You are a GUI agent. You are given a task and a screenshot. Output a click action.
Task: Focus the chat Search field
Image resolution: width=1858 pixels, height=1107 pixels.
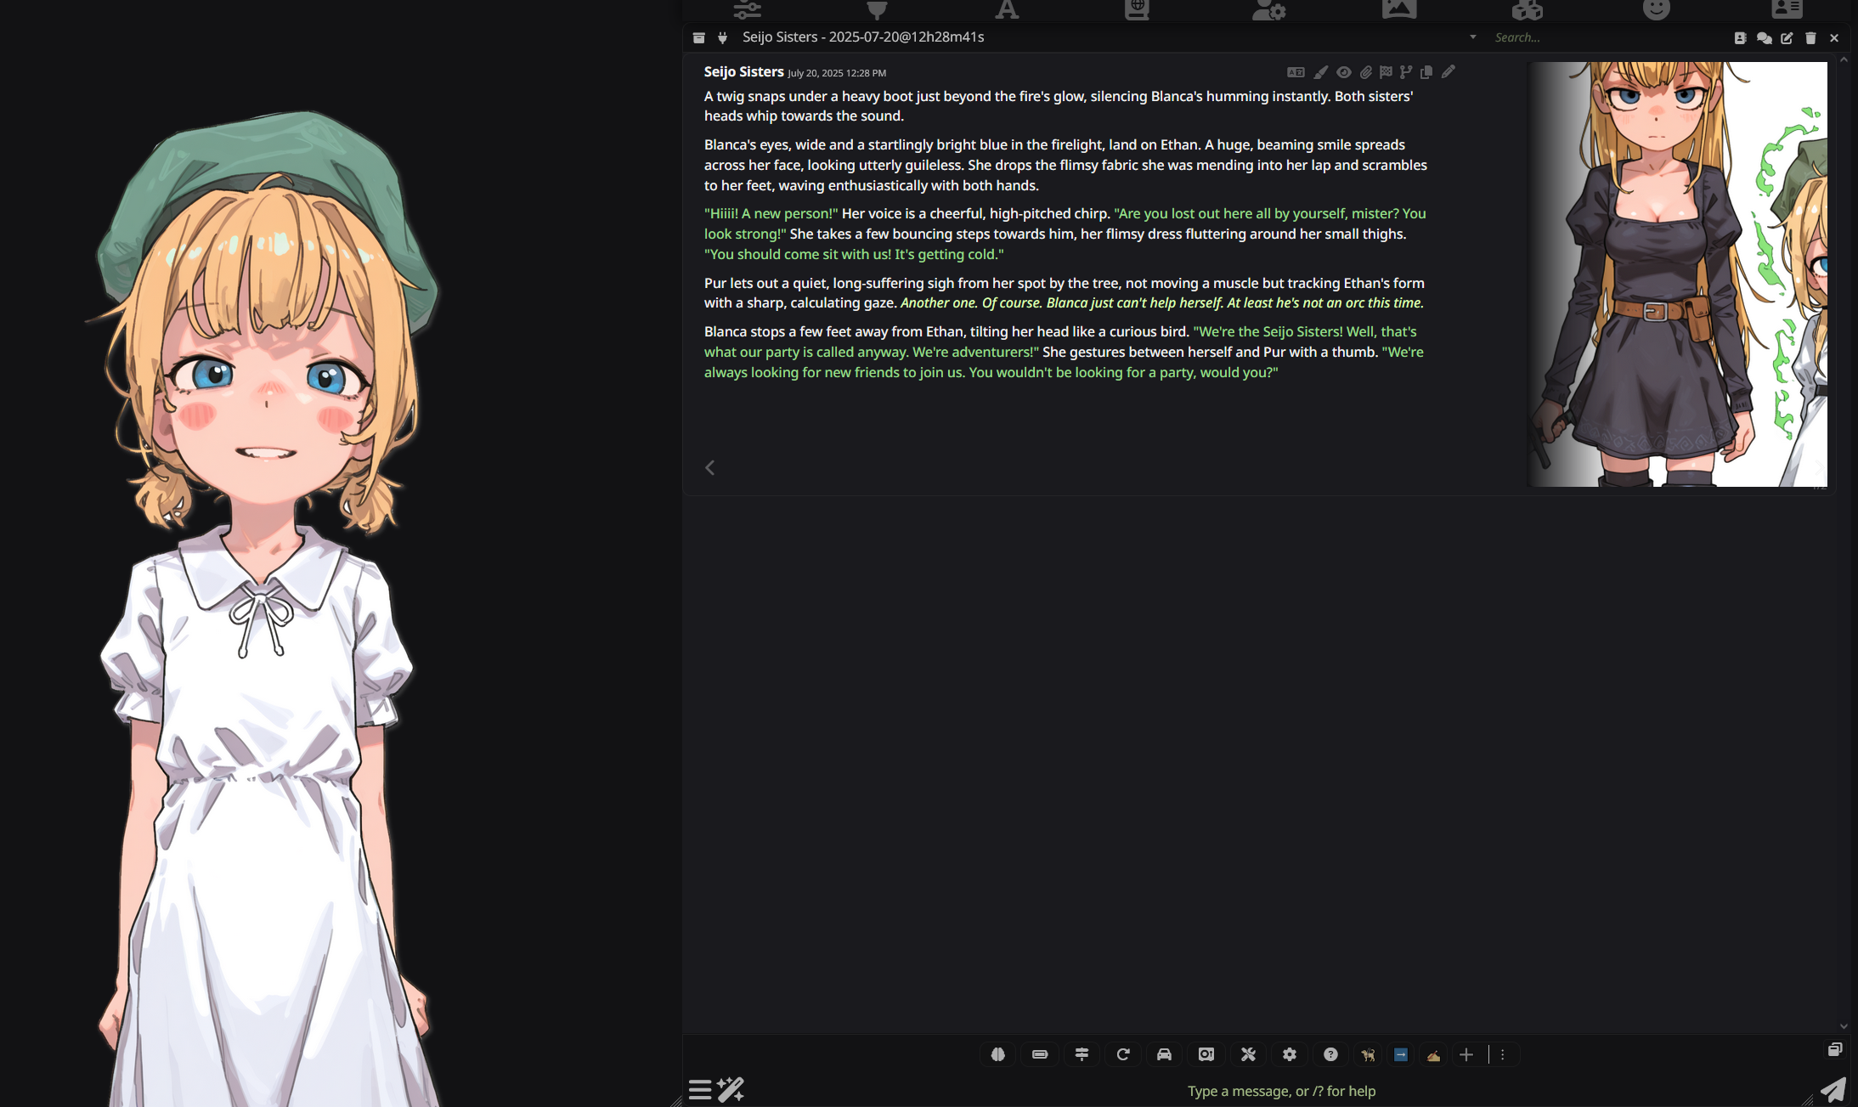click(1606, 37)
